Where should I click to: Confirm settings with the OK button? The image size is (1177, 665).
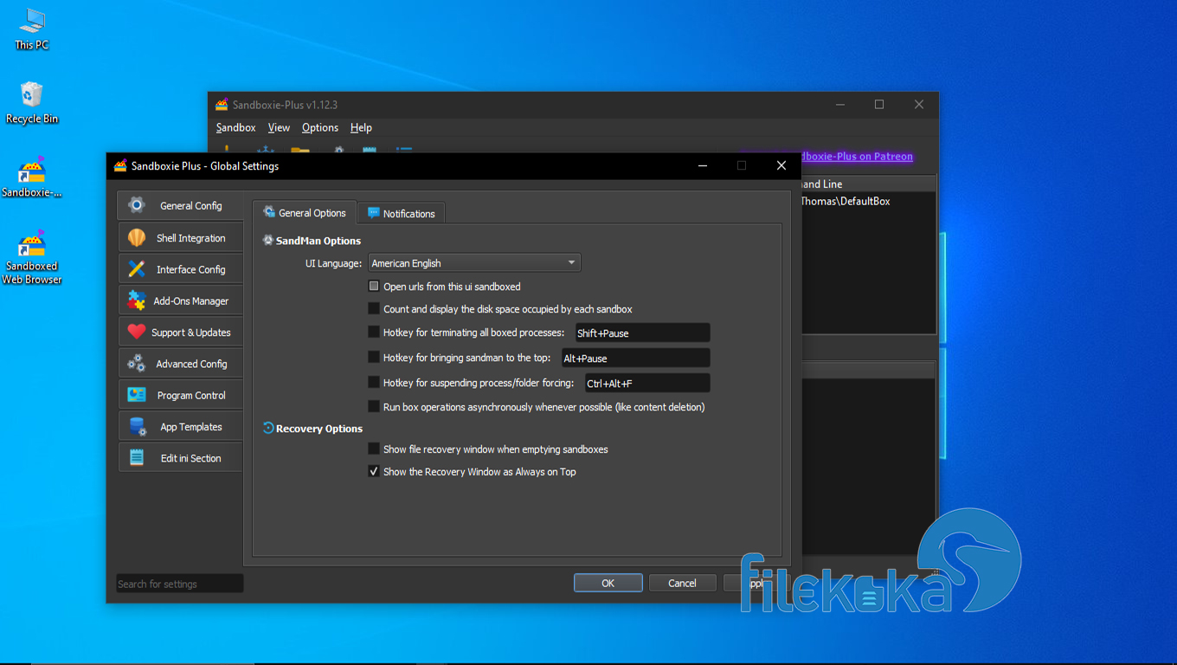coord(608,584)
